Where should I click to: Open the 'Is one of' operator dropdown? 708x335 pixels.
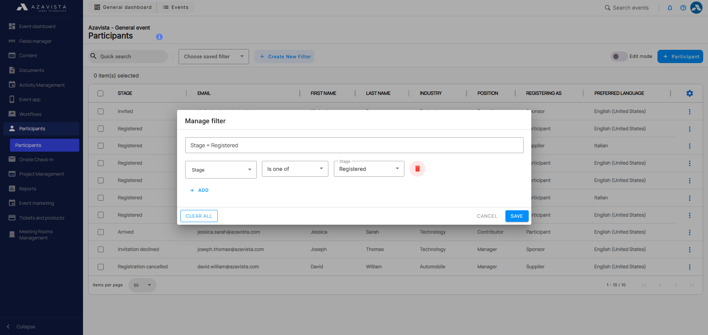(295, 169)
